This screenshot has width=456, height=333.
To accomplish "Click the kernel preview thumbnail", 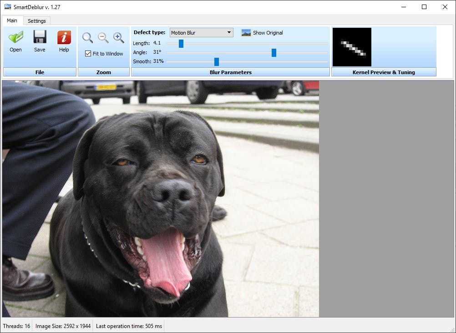I will click(351, 46).
